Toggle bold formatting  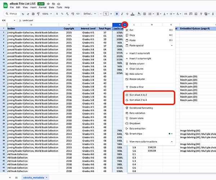point(117,14)
